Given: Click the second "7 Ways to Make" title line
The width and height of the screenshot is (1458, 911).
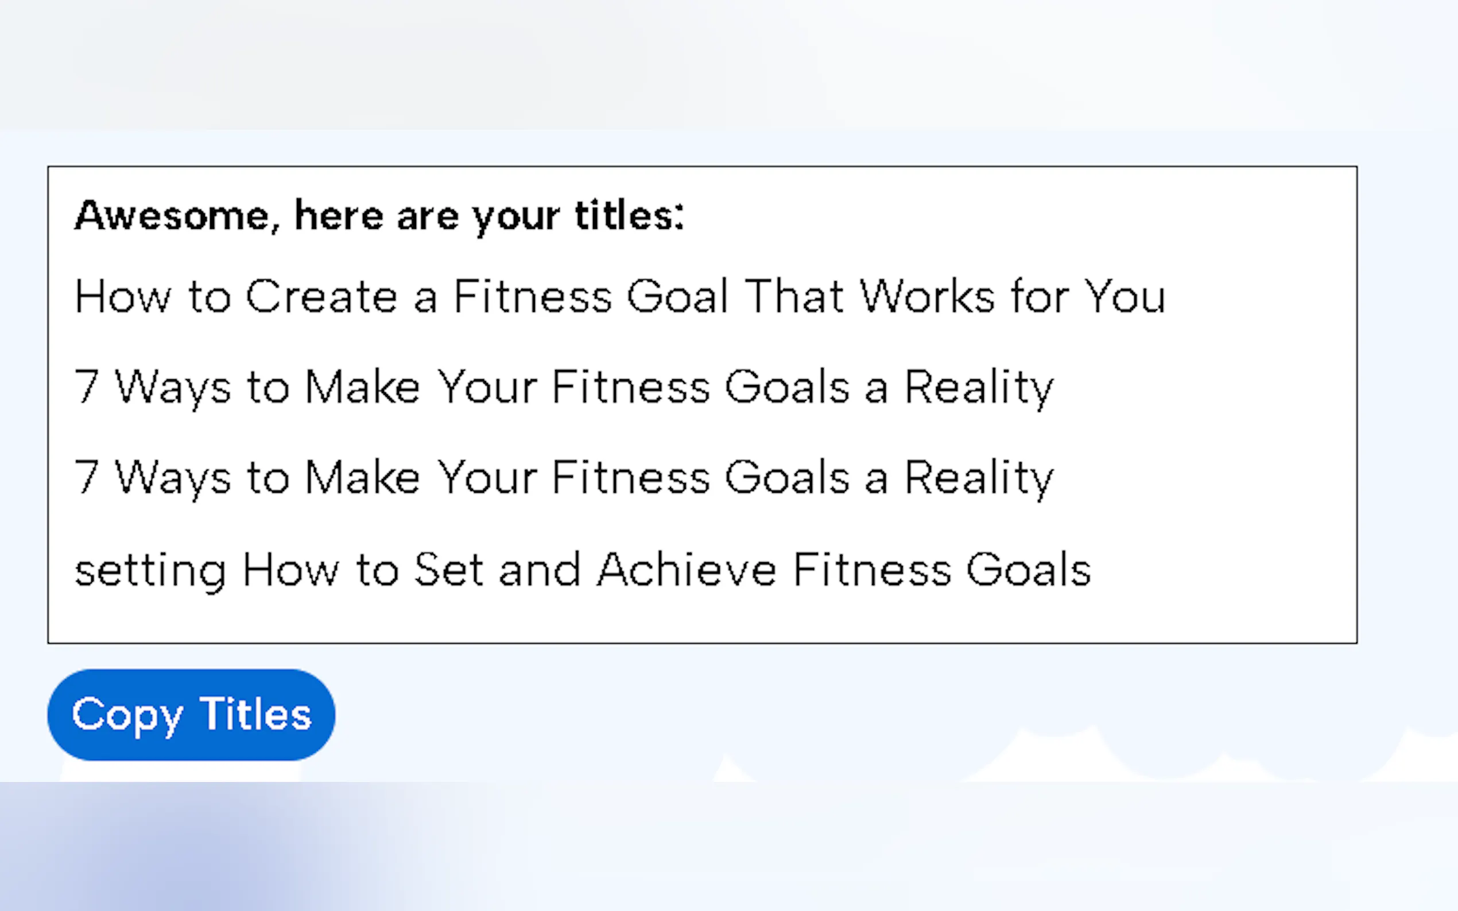Looking at the screenshot, I should tap(564, 478).
